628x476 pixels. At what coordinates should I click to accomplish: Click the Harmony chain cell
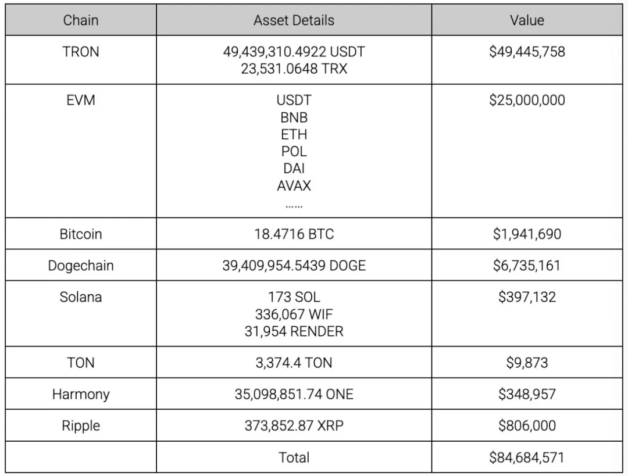81,394
